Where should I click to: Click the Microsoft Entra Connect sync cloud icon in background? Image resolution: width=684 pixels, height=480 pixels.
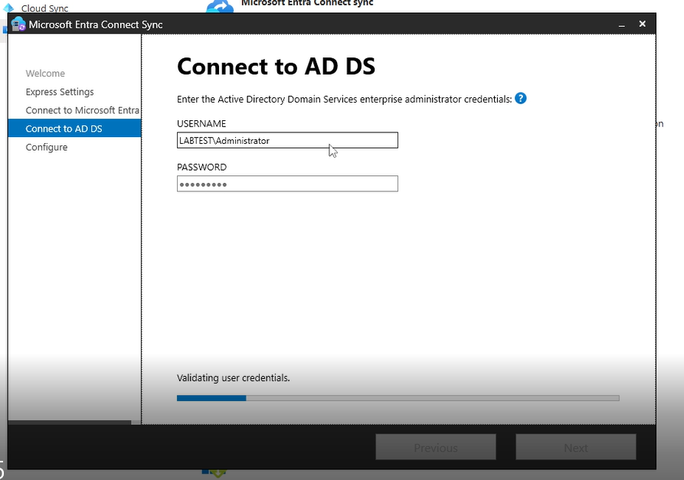[x=220, y=6]
